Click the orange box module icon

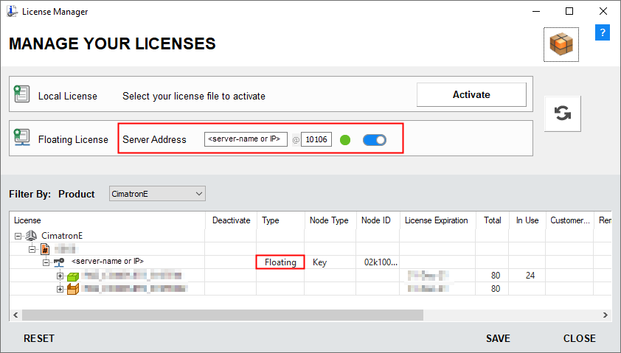(73, 290)
